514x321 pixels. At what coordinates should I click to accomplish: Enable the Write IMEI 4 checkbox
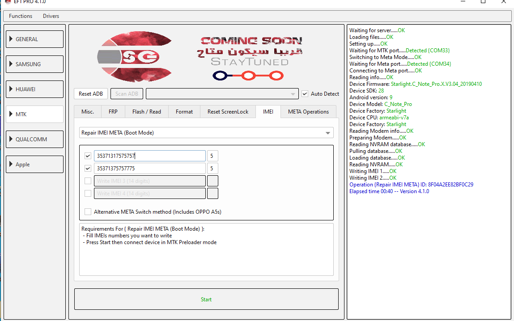coord(88,193)
